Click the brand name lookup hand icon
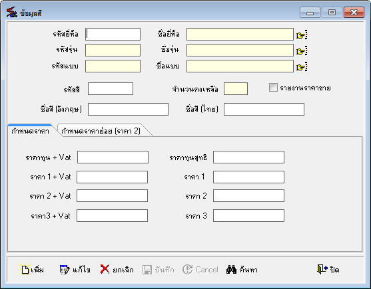 click(x=302, y=35)
